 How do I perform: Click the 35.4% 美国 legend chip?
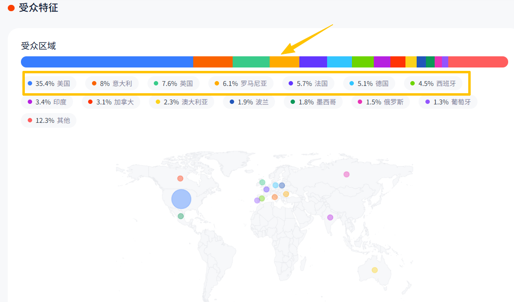click(49, 84)
